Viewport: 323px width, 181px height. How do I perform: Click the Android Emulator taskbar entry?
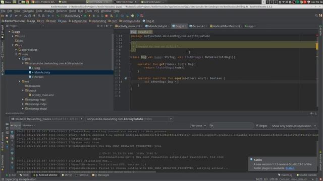[x=152, y=2]
